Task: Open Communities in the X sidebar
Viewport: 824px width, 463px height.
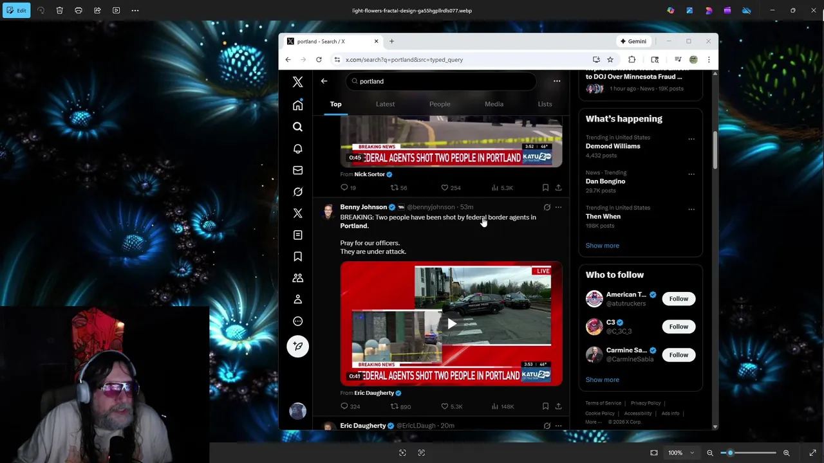Action: click(x=297, y=278)
